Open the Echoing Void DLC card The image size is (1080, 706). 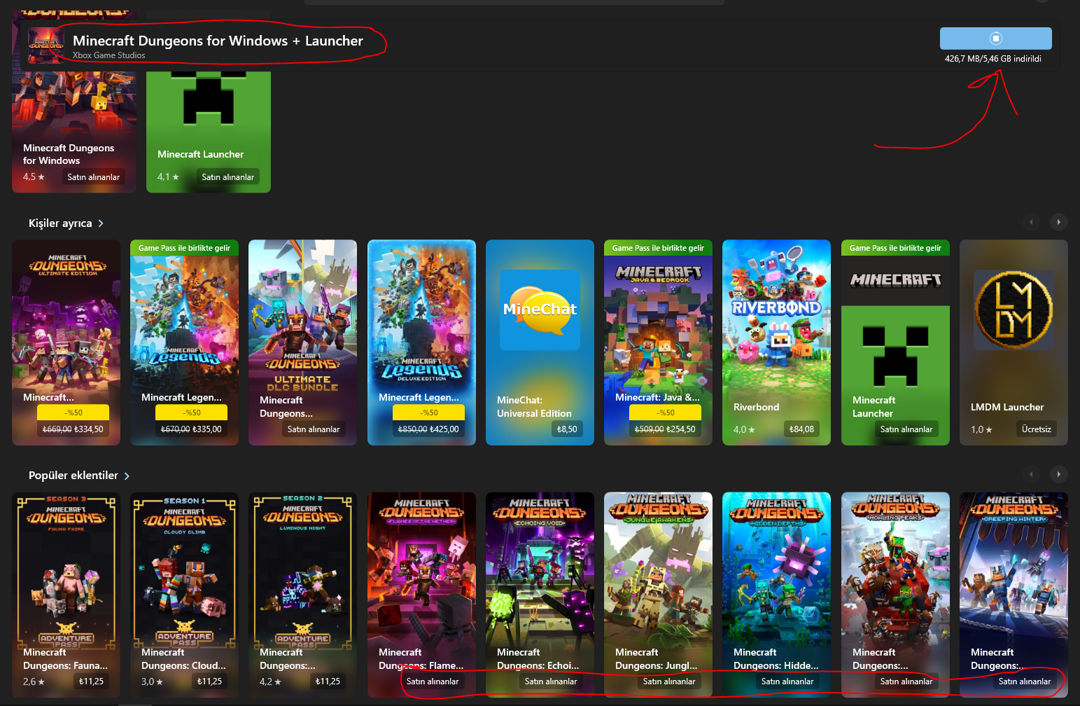point(540,595)
